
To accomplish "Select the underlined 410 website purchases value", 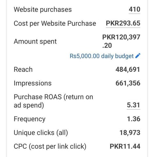I will pyautogui.click(x=134, y=9).
